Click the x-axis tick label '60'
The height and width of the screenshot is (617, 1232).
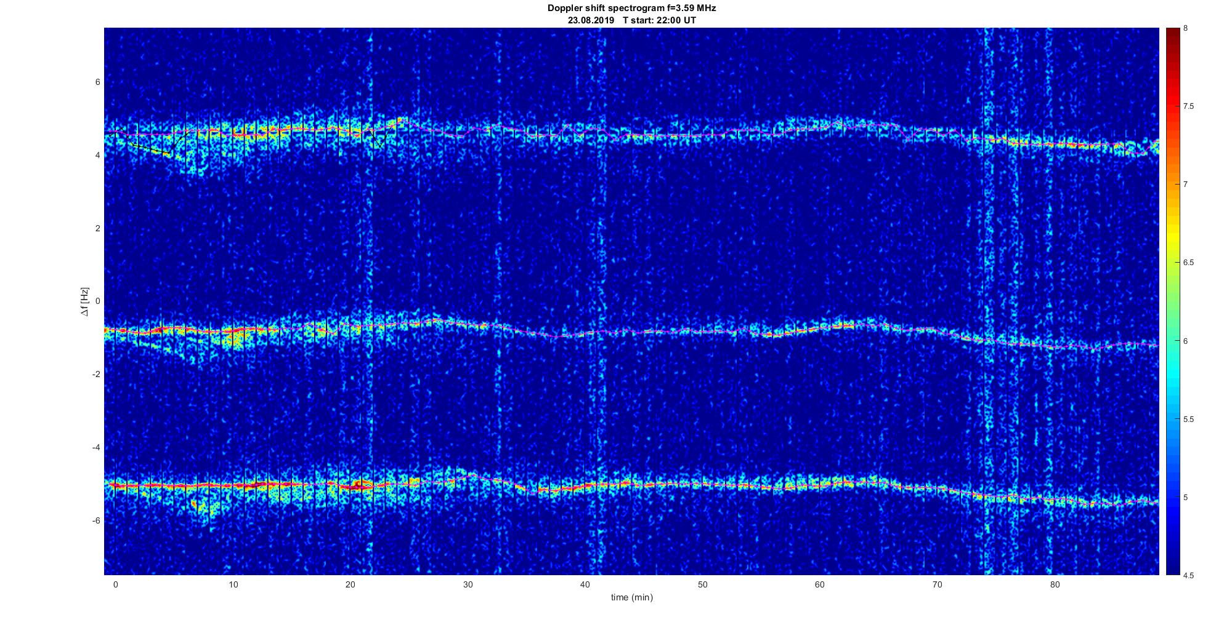pyautogui.click(x=820, y=584)
